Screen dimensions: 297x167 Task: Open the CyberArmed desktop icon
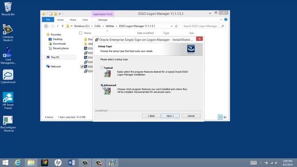click(x=8, y=77)
